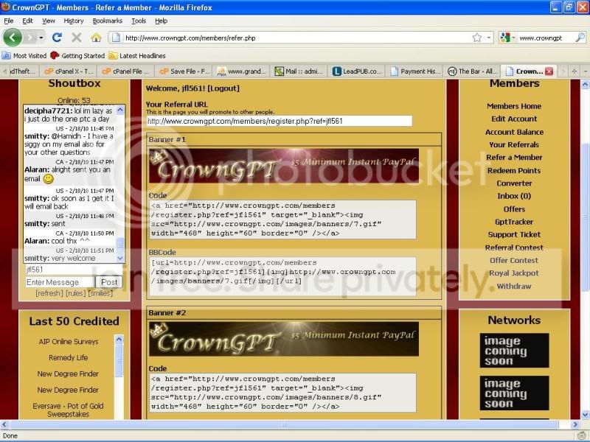Click the shoutbox scroll down arrow
This screenshot has height=442, width=590.
(120, 258)
